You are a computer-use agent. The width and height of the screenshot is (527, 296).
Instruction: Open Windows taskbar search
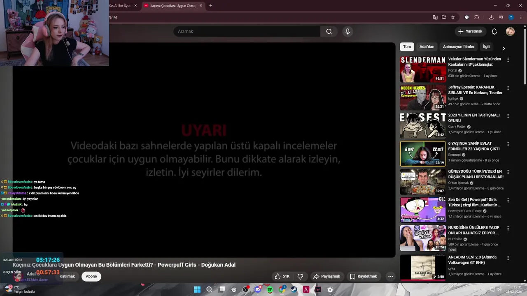(x=209, y=289)
